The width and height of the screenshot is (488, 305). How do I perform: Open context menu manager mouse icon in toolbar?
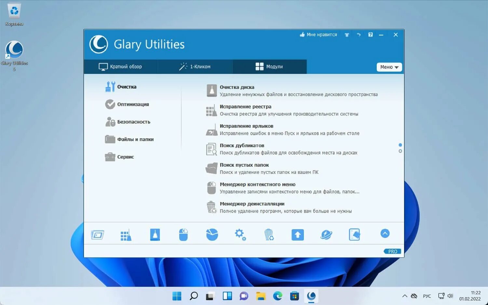(x=183, y=235)
